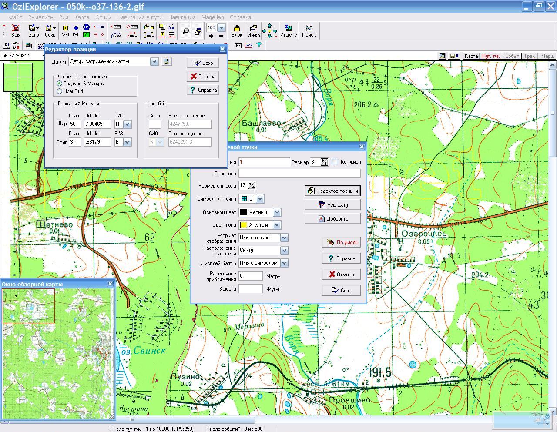Activate the magnifier zoom tool
The width and height of the screenshot is (557, 432).
click(x=186, y=31)
